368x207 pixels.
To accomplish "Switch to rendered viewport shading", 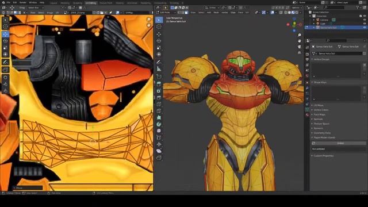I will pyautogui.click(x=297, y=13).
